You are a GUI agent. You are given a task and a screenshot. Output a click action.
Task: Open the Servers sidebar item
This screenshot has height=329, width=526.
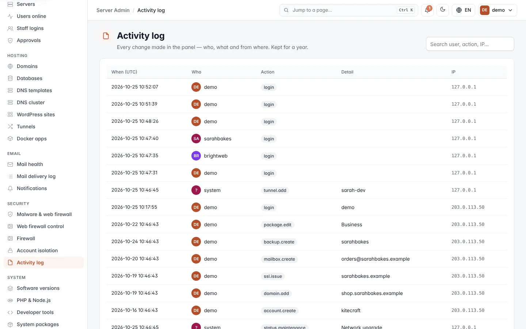(x=43, y=4)
